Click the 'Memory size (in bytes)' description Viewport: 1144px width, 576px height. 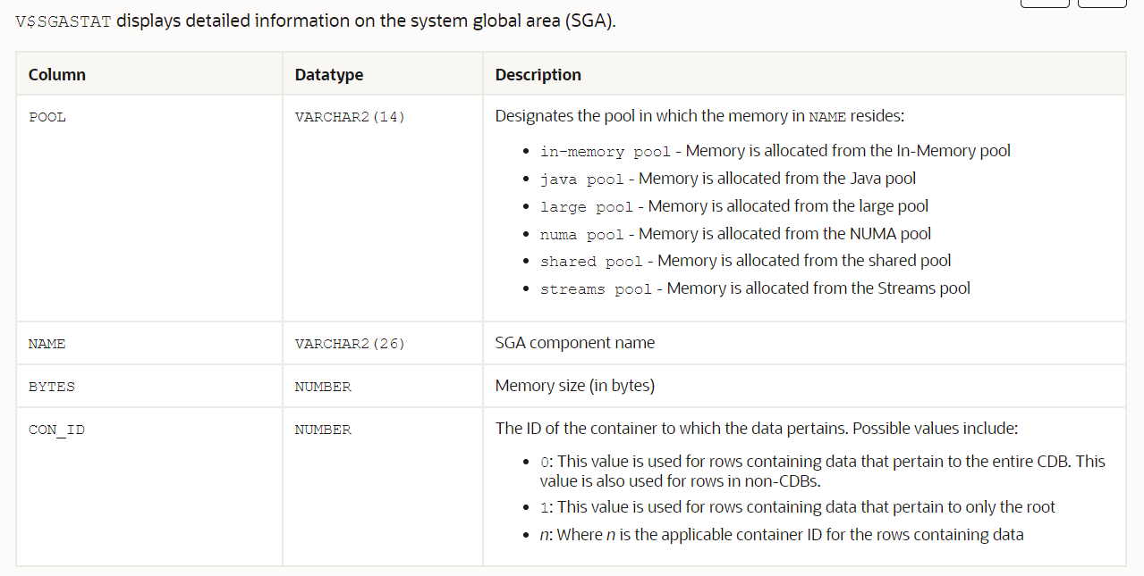574,386
